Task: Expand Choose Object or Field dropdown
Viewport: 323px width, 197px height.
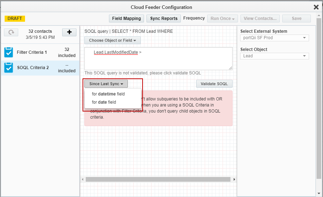Action: pos(113,41)
